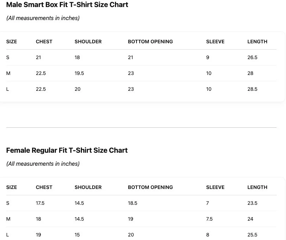Click the Male size M shoulder value 19.5
The width and height of the screenshot is (286, 240).
point(79,73)
